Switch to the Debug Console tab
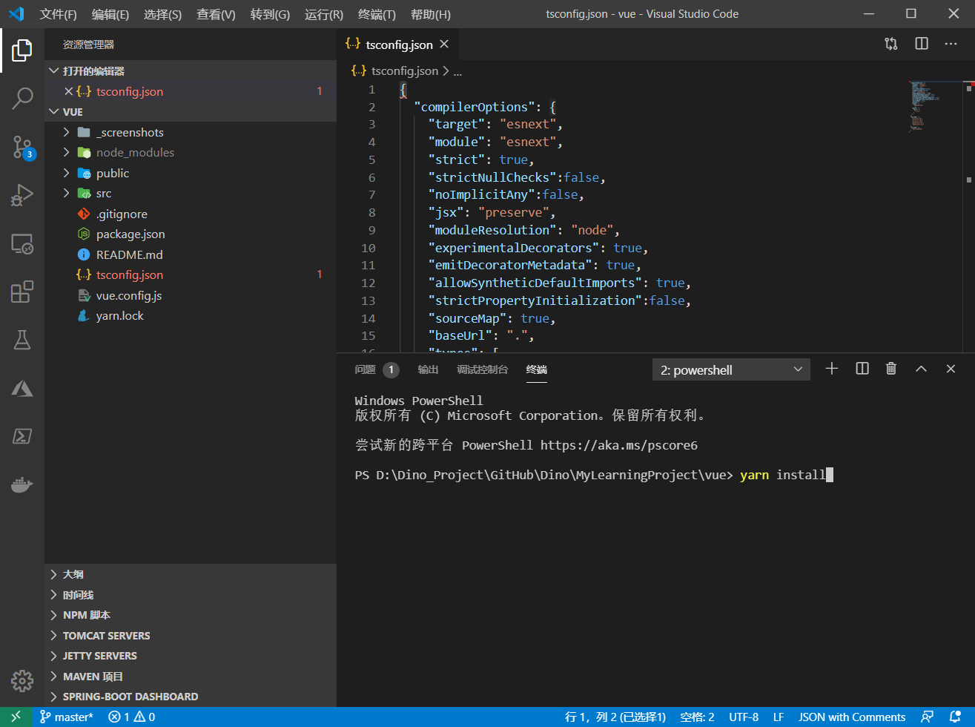 point(483,369)
